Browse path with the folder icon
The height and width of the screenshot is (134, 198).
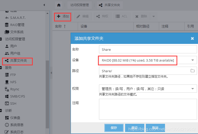[x=192, y=71]
